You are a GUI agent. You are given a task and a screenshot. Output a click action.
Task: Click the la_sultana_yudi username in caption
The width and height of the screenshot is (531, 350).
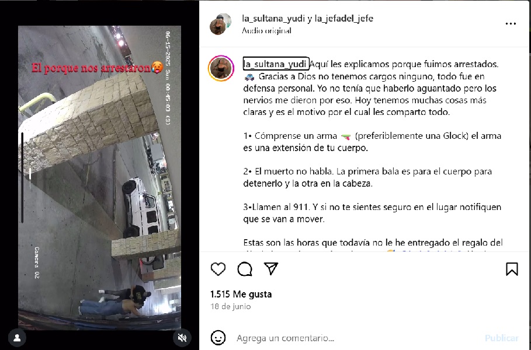275,64
